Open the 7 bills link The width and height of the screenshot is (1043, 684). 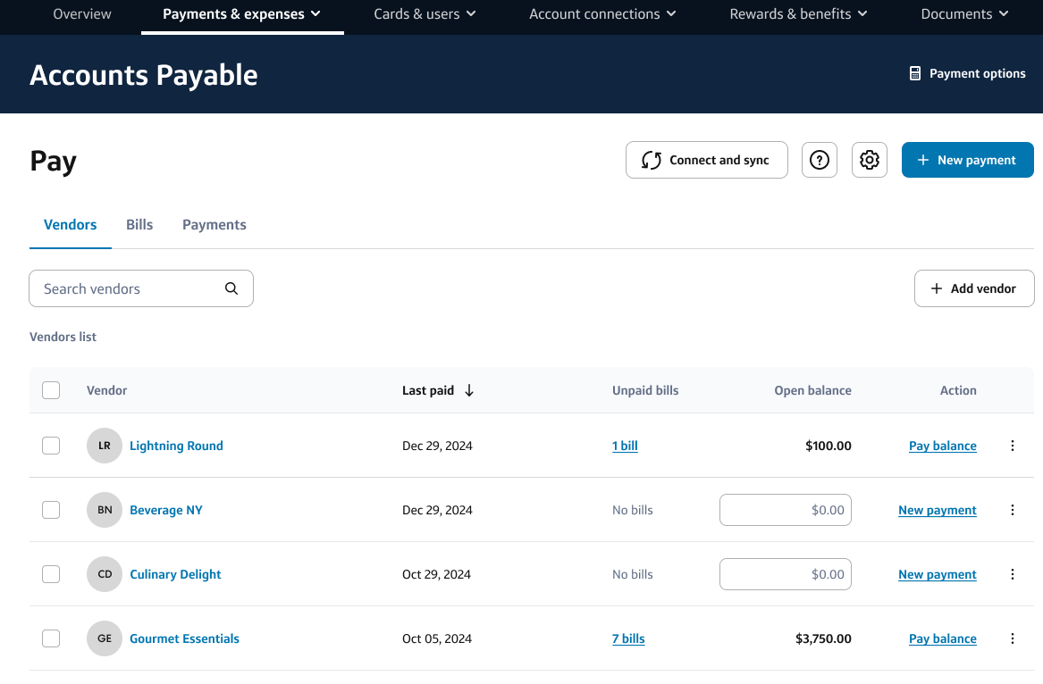(x=628, y=638)
